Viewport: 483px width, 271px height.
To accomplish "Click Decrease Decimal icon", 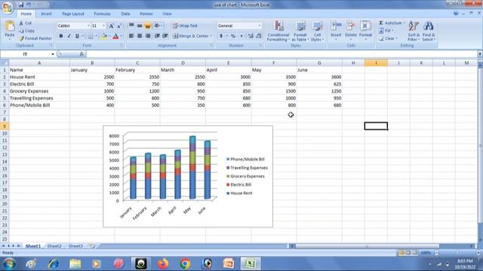I will [x=258, y=36].
